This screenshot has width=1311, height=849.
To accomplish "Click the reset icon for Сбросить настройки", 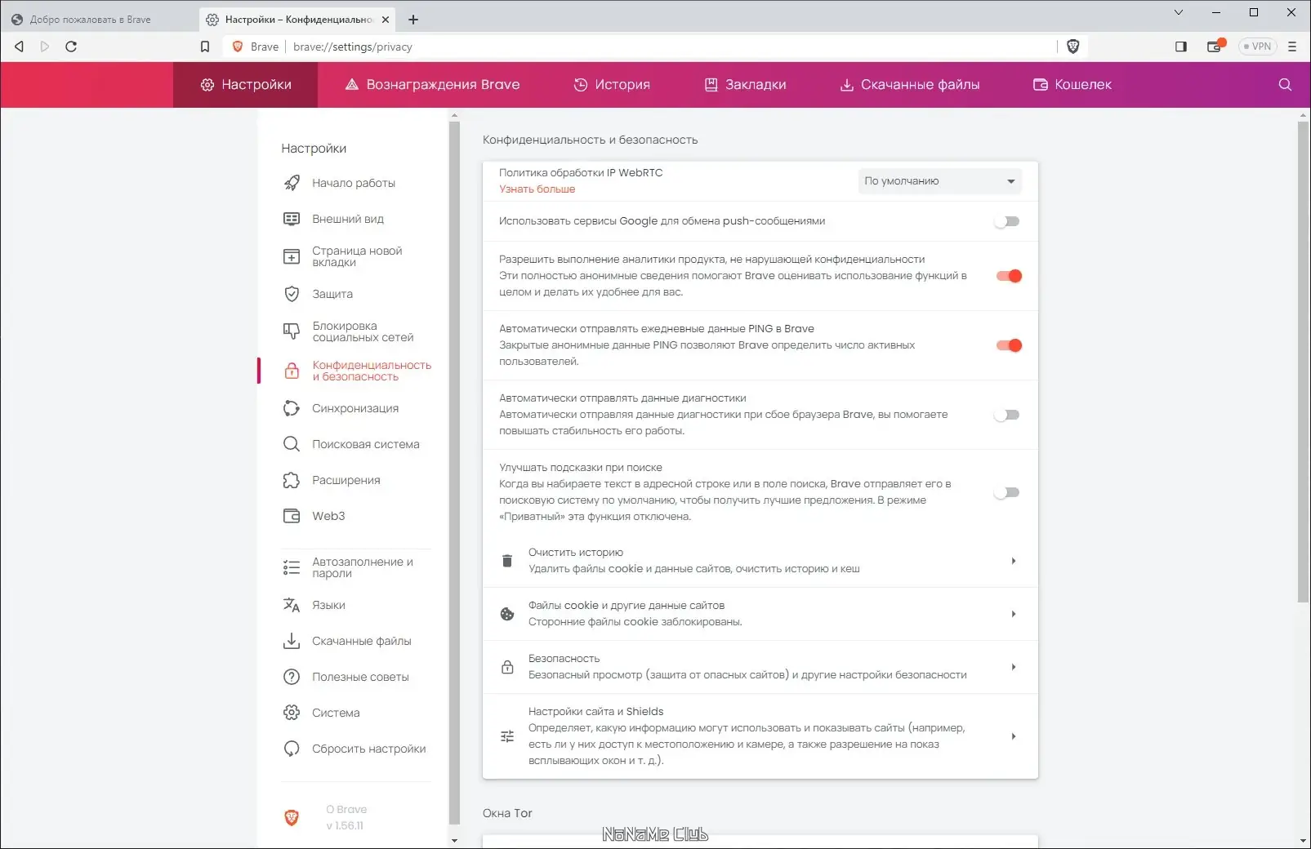I will coord(292,749).
